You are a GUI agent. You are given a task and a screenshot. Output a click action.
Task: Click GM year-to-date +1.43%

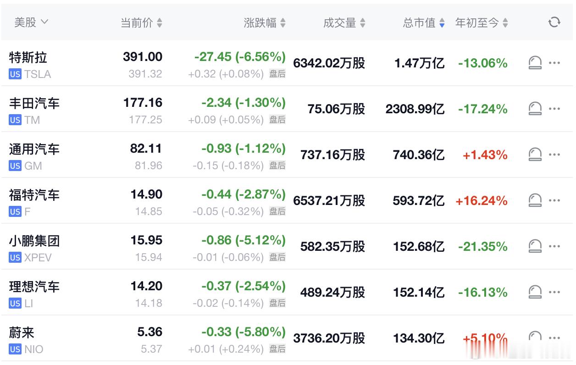pyautogui.click(x=485, y=155)
